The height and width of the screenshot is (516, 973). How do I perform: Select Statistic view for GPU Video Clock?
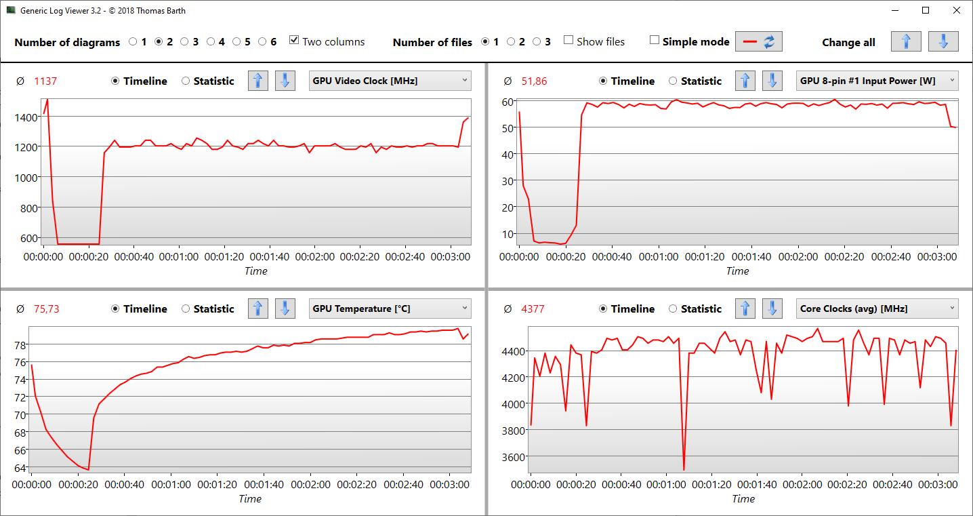[x=186, y=81]
